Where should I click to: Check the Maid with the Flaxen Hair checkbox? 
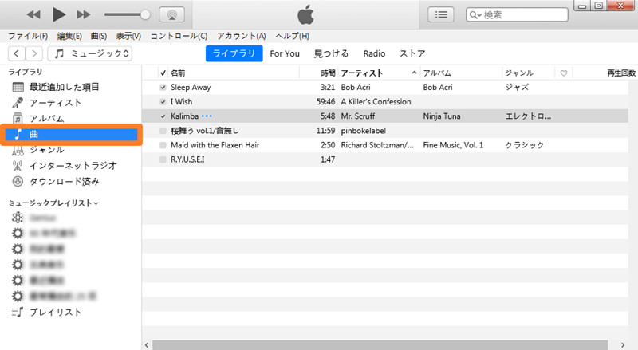pos(163,145)
